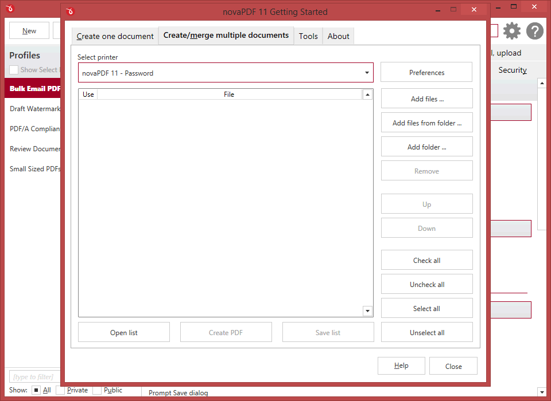Click Add folder ... button
The image size is (551, 401).
tap(427, 147)
